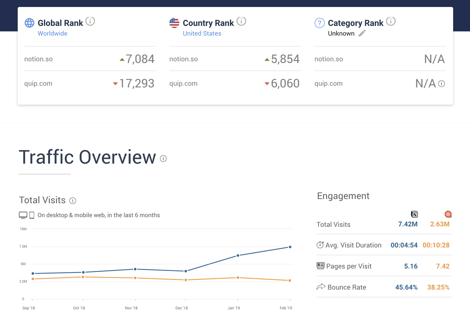Click notion.so in the Country Rank card
Viewport: 470px width, 318px height.
183,59
